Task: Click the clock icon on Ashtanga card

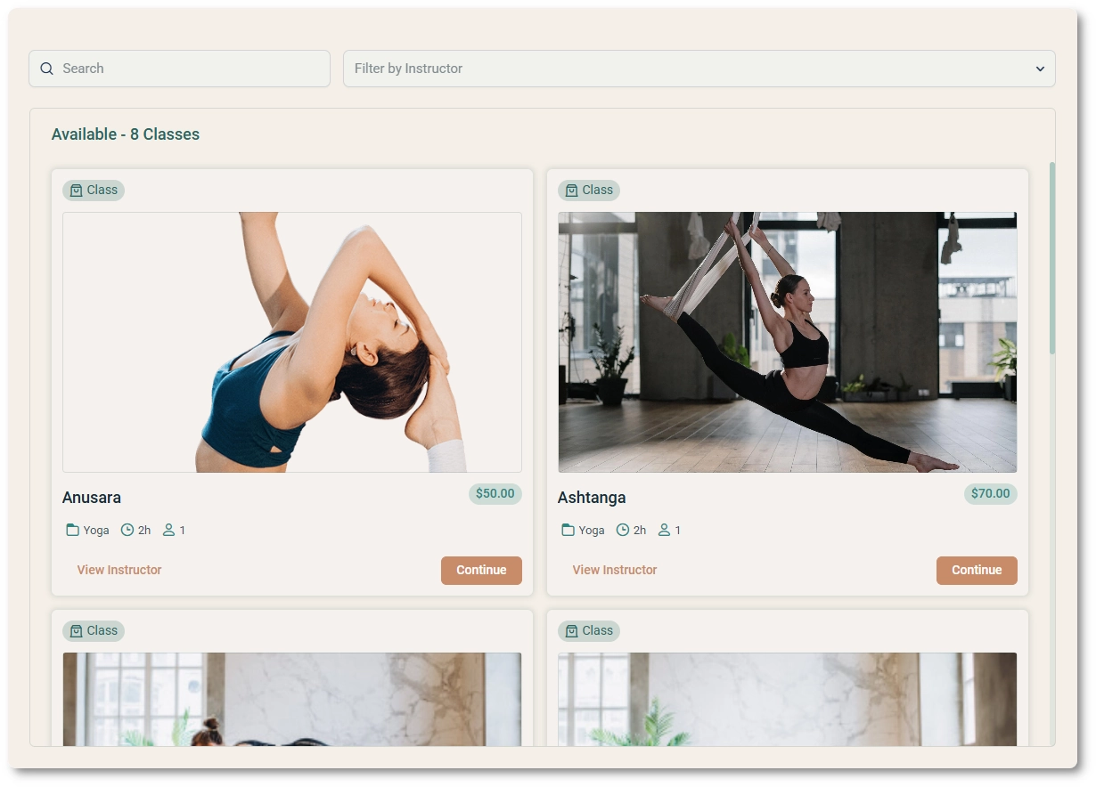Action: 623,530
